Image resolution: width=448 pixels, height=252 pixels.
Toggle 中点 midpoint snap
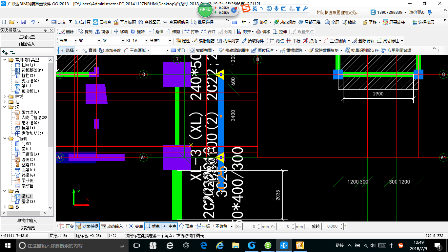pos(169,226)
